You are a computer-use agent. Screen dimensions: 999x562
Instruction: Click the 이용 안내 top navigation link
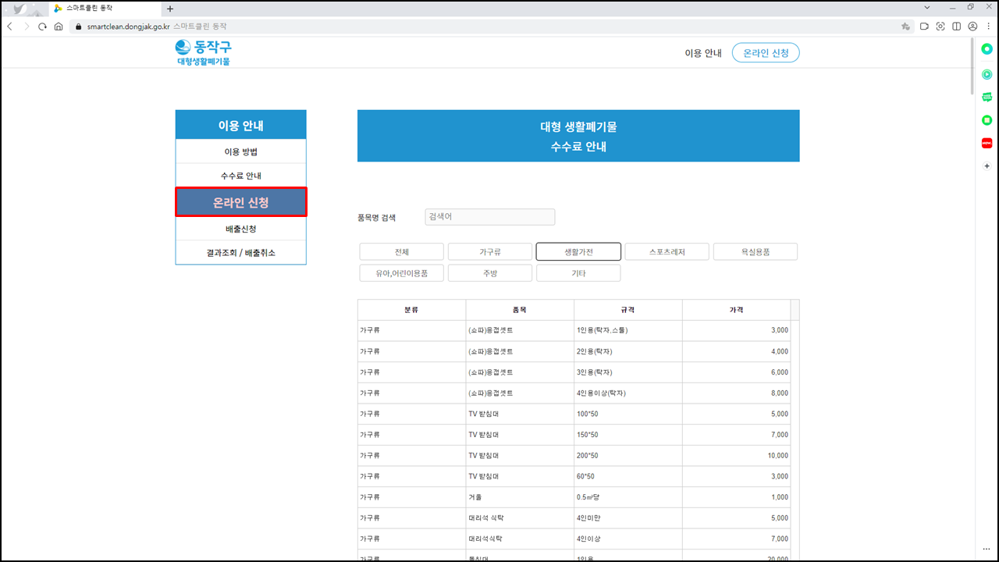pyautogui.click(x=703, y=53)
